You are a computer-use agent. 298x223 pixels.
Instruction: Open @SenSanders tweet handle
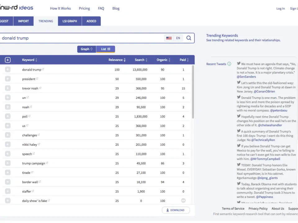tap(246, 77)
